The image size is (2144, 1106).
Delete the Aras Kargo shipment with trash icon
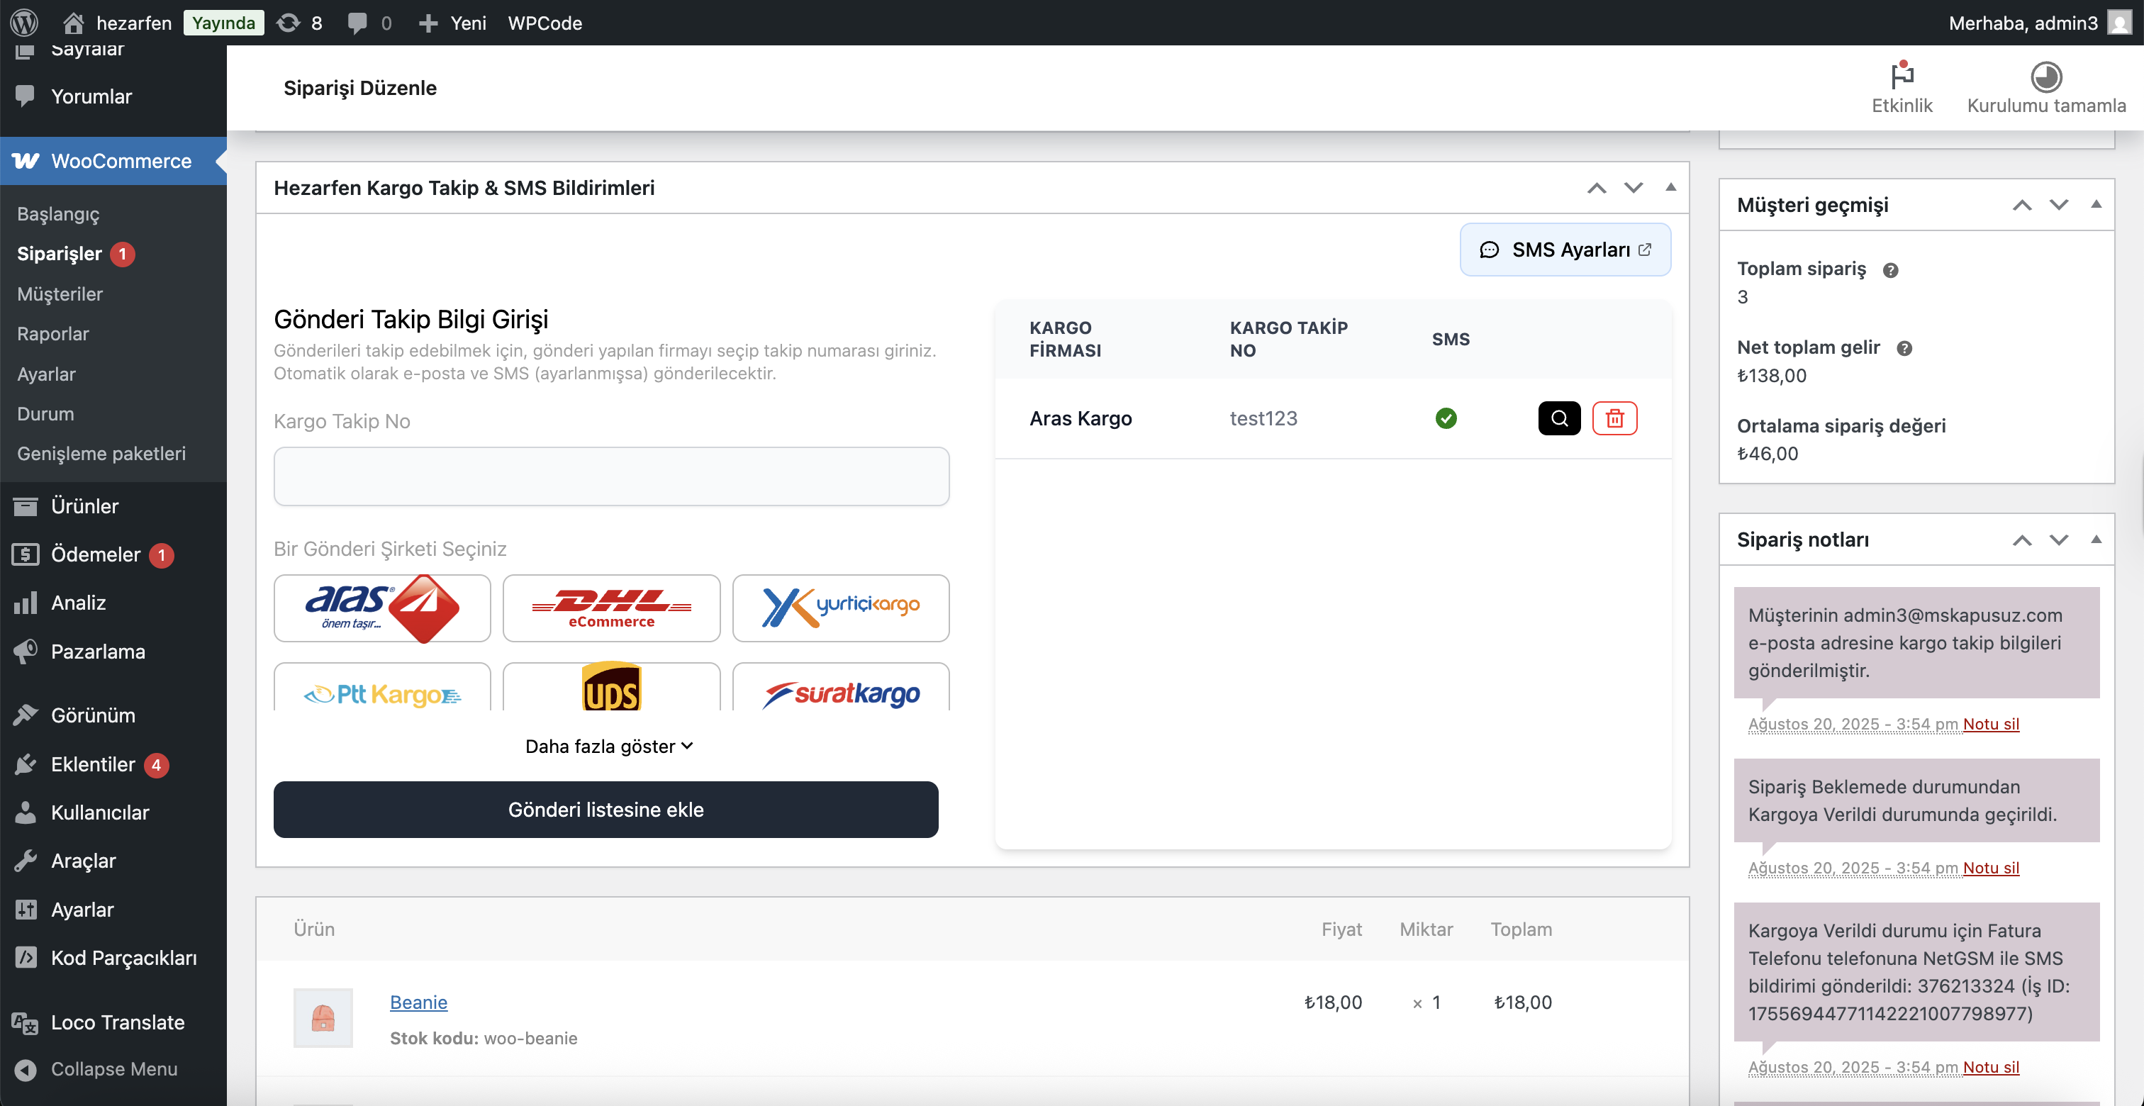pos(1614,418)
